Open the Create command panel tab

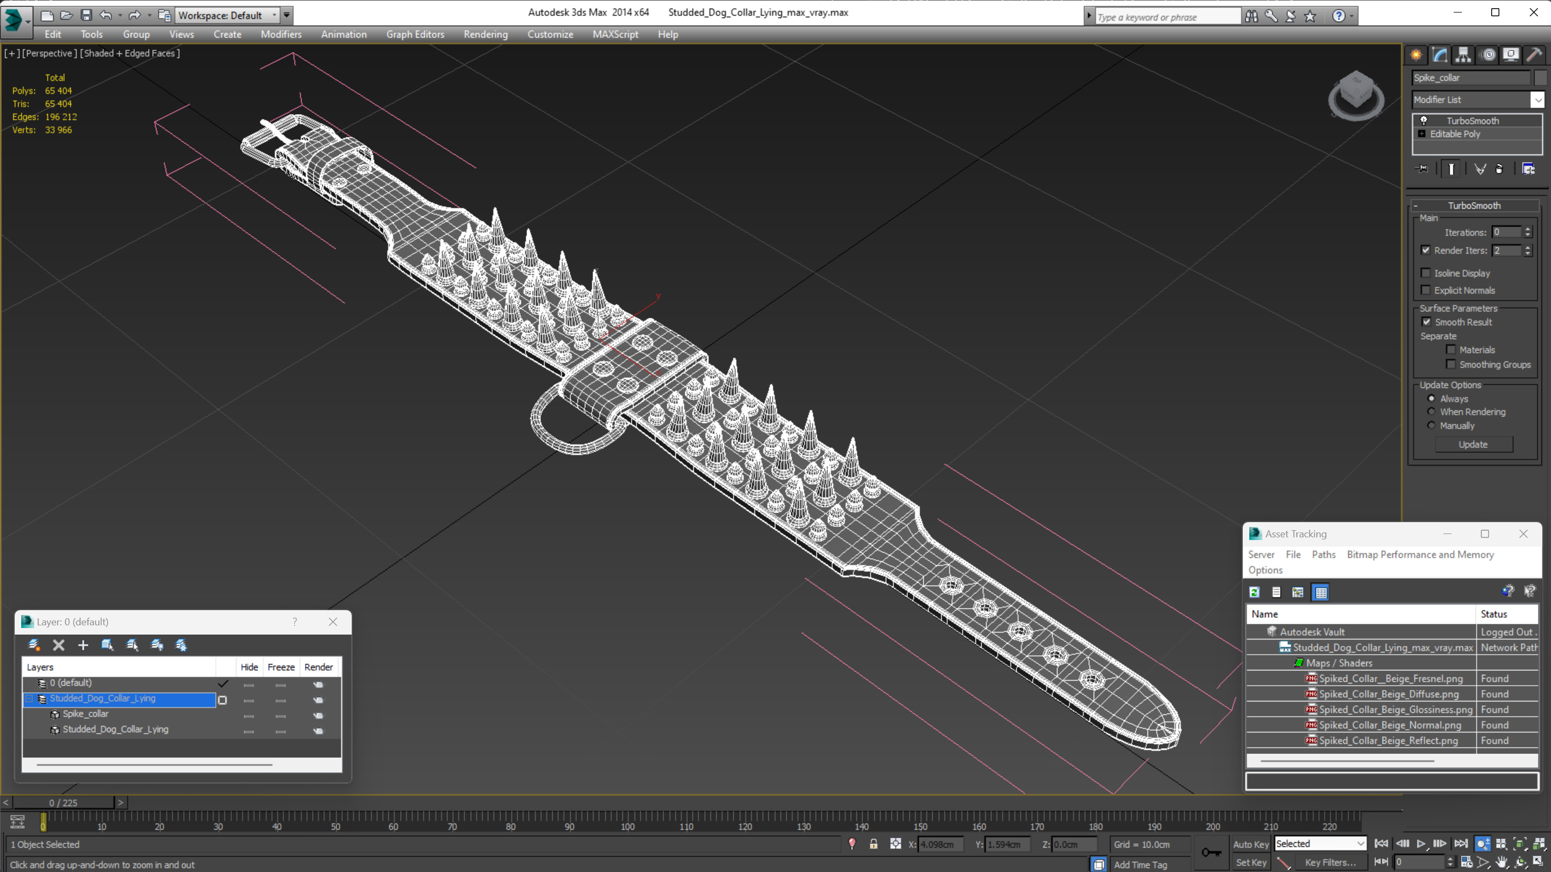(1416, 55)
